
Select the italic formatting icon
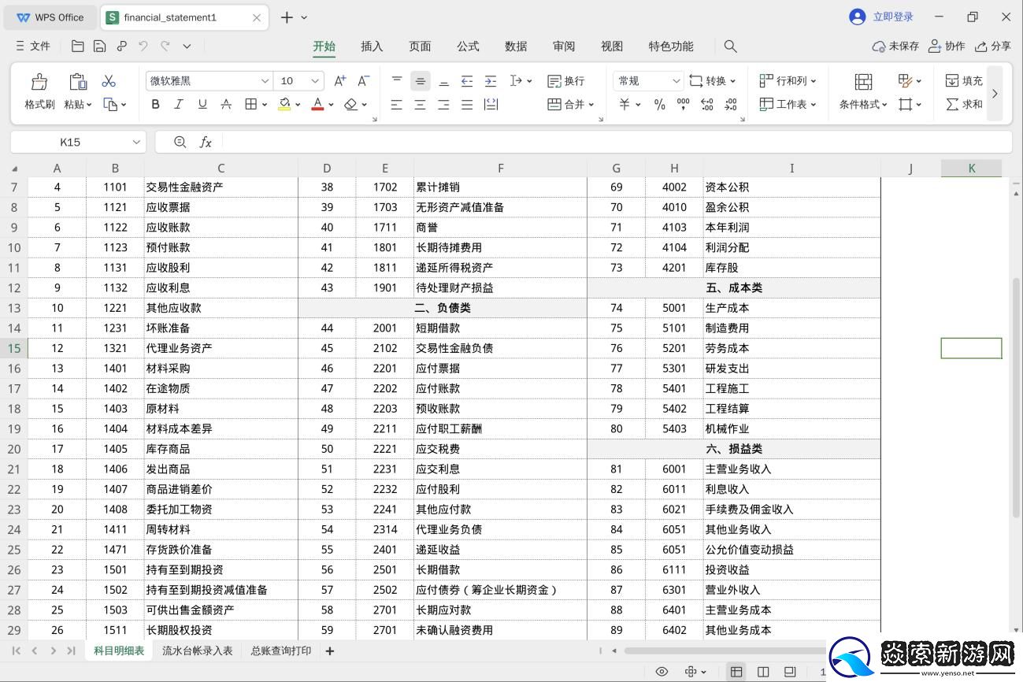point(178,103)
